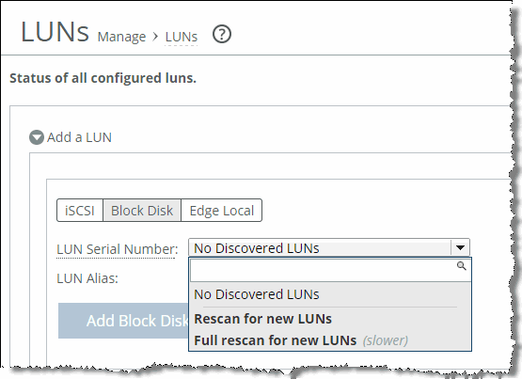Choose No Discovered LUNs list entry
522x379 pixels.
coord(257,294)
